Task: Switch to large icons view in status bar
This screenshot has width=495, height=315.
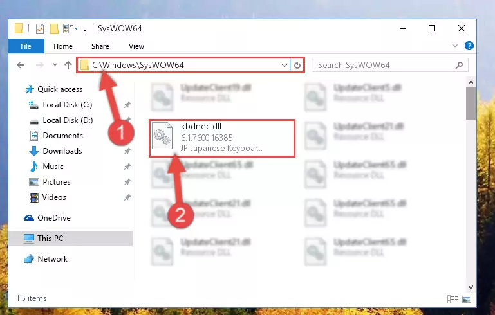Action: coord(467,299)
